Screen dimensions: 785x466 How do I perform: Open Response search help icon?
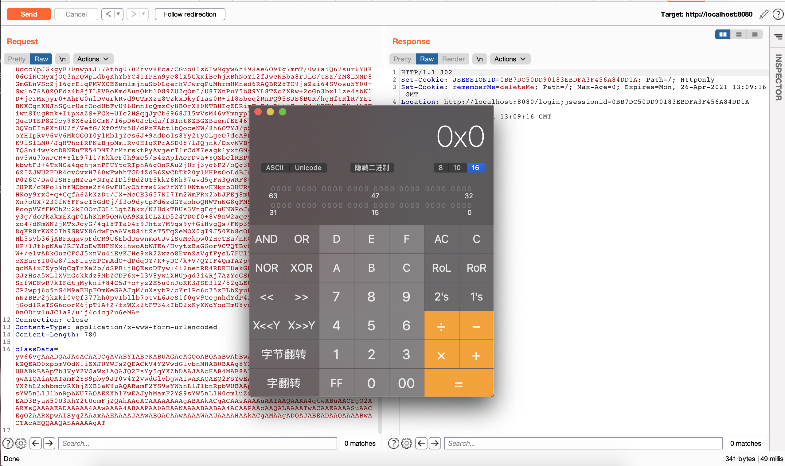click(x=394, y=443)
